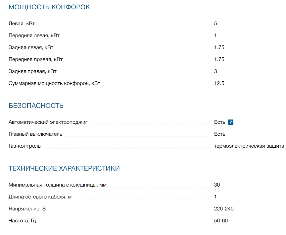Click "Суммарная мощность конфорок, кВт" label

pos(54,83)
